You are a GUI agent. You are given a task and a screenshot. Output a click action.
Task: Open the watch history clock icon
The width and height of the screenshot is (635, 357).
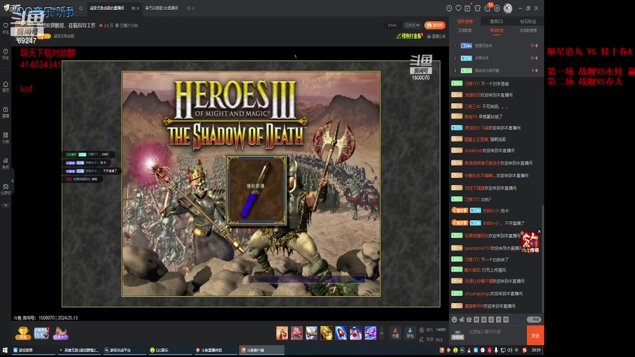coord(449,8)
